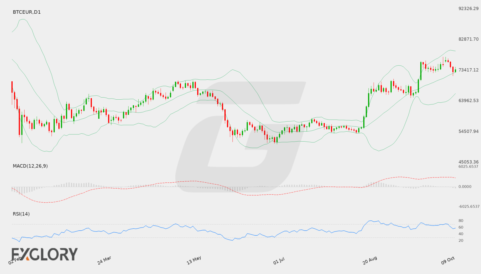Select the 09 Oct date label
This screenshot has height=274, width=481.
[x=448, y=260]
